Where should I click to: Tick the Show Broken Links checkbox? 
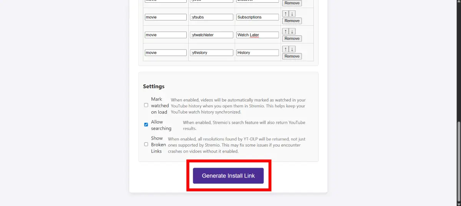pos(146,144)
